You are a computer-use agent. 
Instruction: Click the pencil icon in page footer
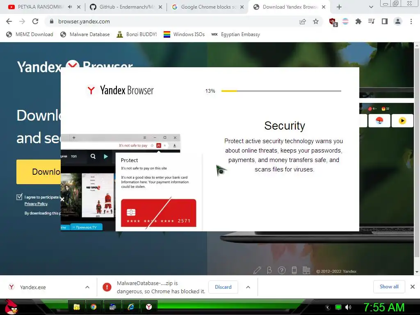[x=257, y=270]
